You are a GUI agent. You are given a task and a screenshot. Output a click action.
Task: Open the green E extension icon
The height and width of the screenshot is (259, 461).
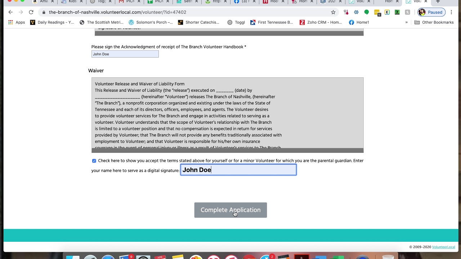[x=387, y=12]
